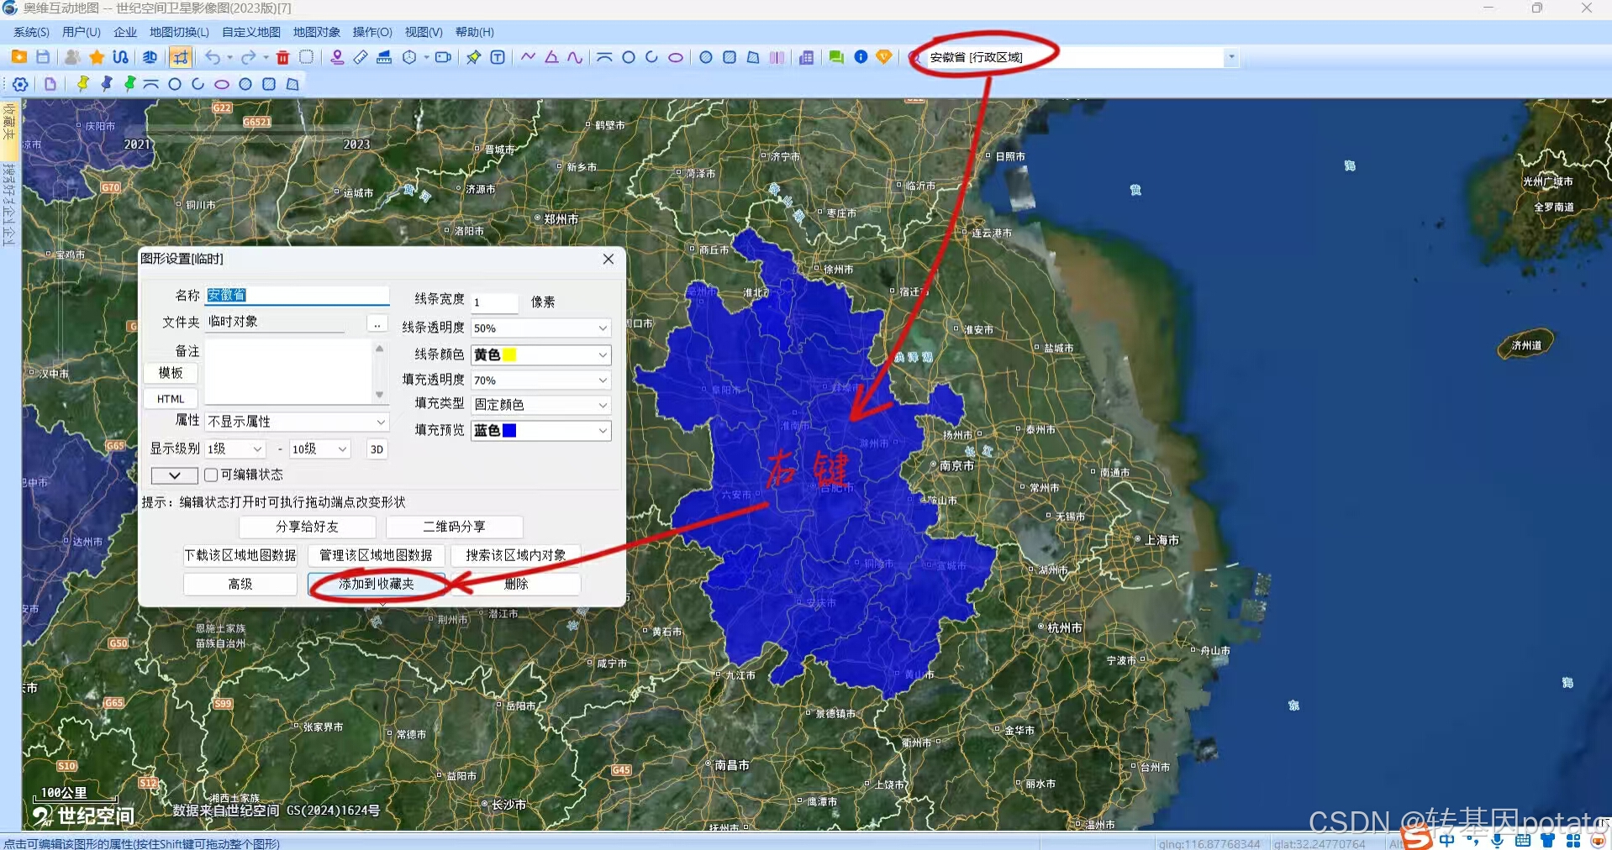Open the folder icon in the main toolbar
The width and height of the screenshot is (1612, 850).
click(18, 57)
